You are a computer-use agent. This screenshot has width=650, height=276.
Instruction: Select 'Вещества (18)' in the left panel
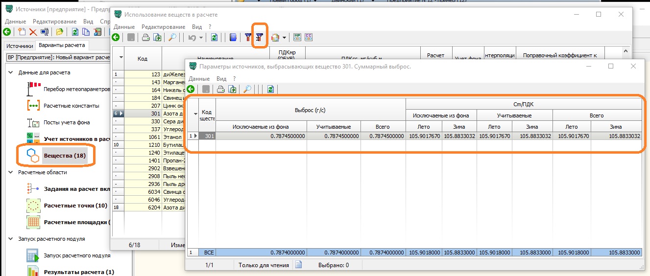(x=65, y=155)
